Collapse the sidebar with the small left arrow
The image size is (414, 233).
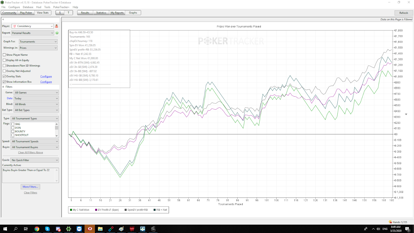3,19
